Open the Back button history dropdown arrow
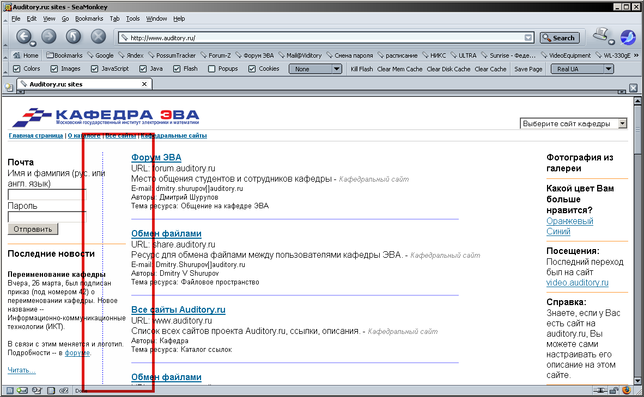 click(33, 44)
